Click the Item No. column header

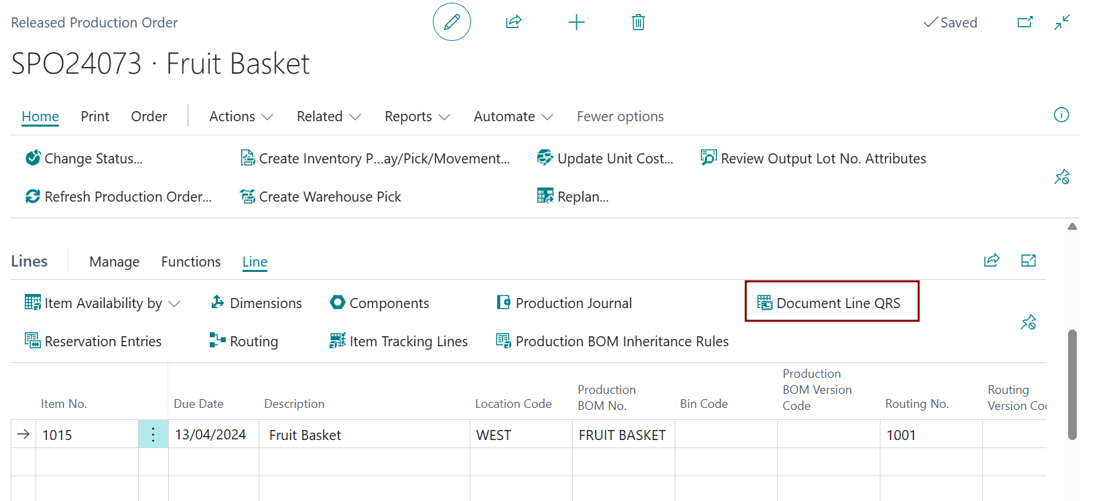(64, 404)
